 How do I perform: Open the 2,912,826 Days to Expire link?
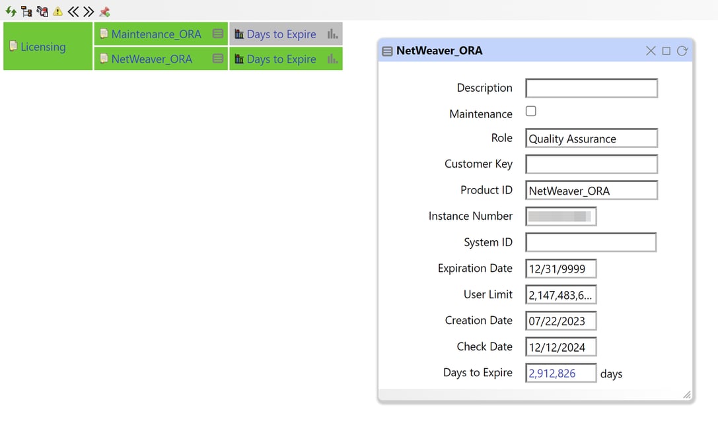[x=552, y=374]
